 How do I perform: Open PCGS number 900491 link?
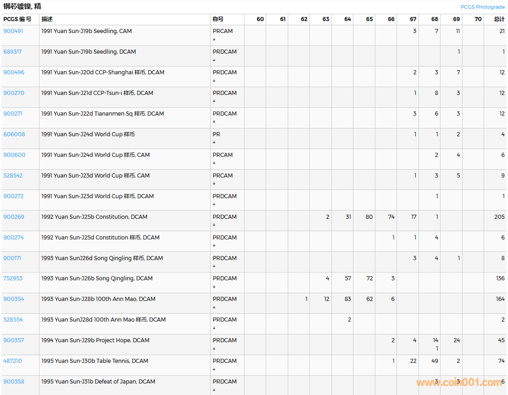(x=13, y=31)
